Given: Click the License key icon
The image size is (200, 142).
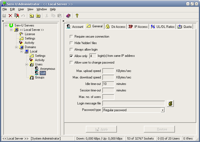Looking at the screenshot, I should 21,34.
